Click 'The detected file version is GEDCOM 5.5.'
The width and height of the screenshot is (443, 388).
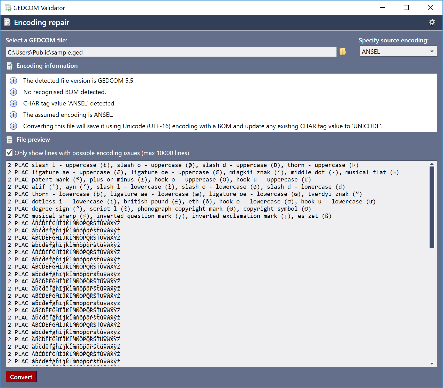click(79, 81)
